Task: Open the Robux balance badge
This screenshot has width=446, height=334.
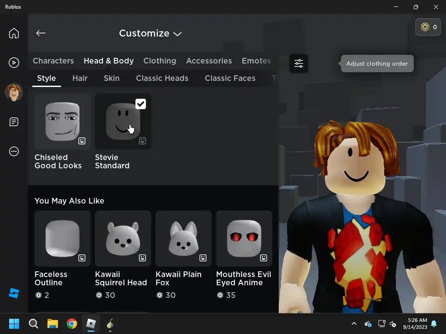Action: point(428,27)
